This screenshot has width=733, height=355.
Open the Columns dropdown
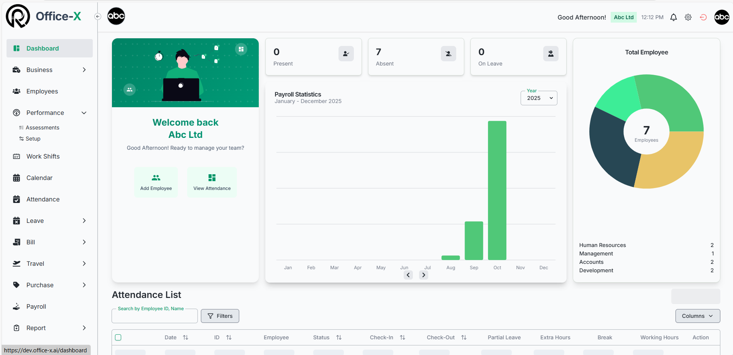point(697,316)
